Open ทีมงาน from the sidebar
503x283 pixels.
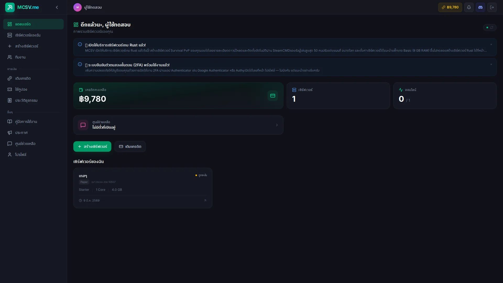pyautogui.click(x=20, y=57)
